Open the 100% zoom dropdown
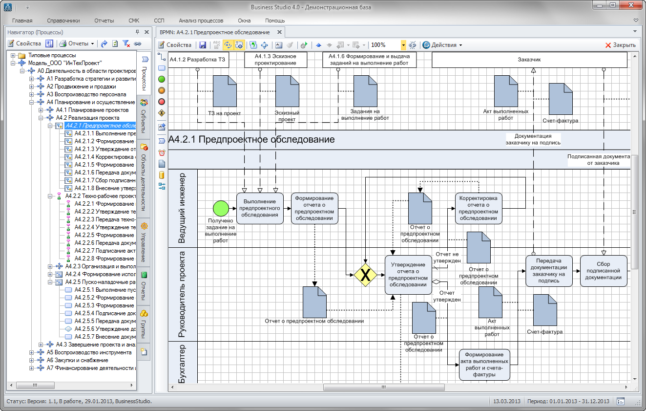The width and height of the screenshot is (646, 411). (403, 45)
